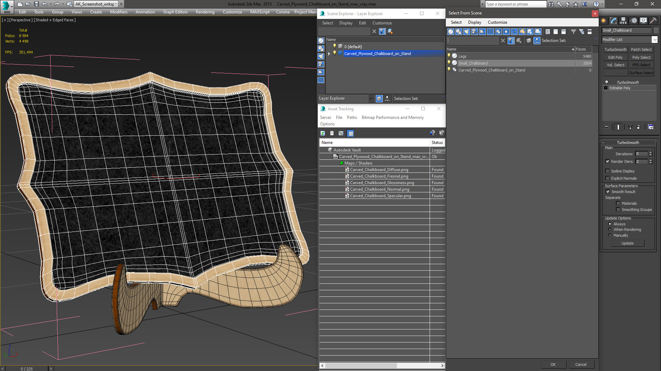Click Select All icon in Select From Scene
The height and width of the screenshot is (371, 661).
[548, 32]
